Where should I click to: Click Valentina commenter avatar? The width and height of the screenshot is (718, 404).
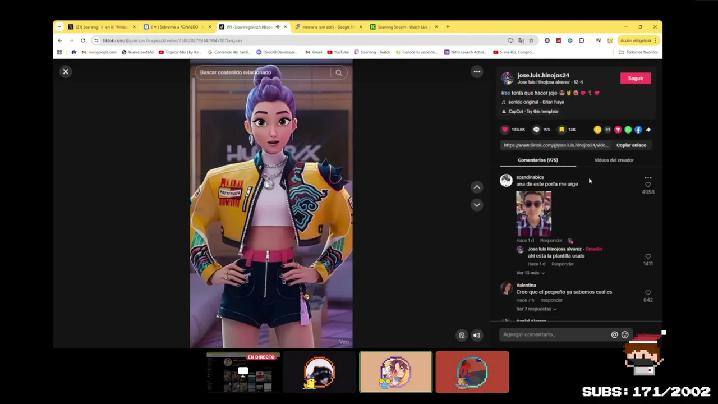pos(507,288)
